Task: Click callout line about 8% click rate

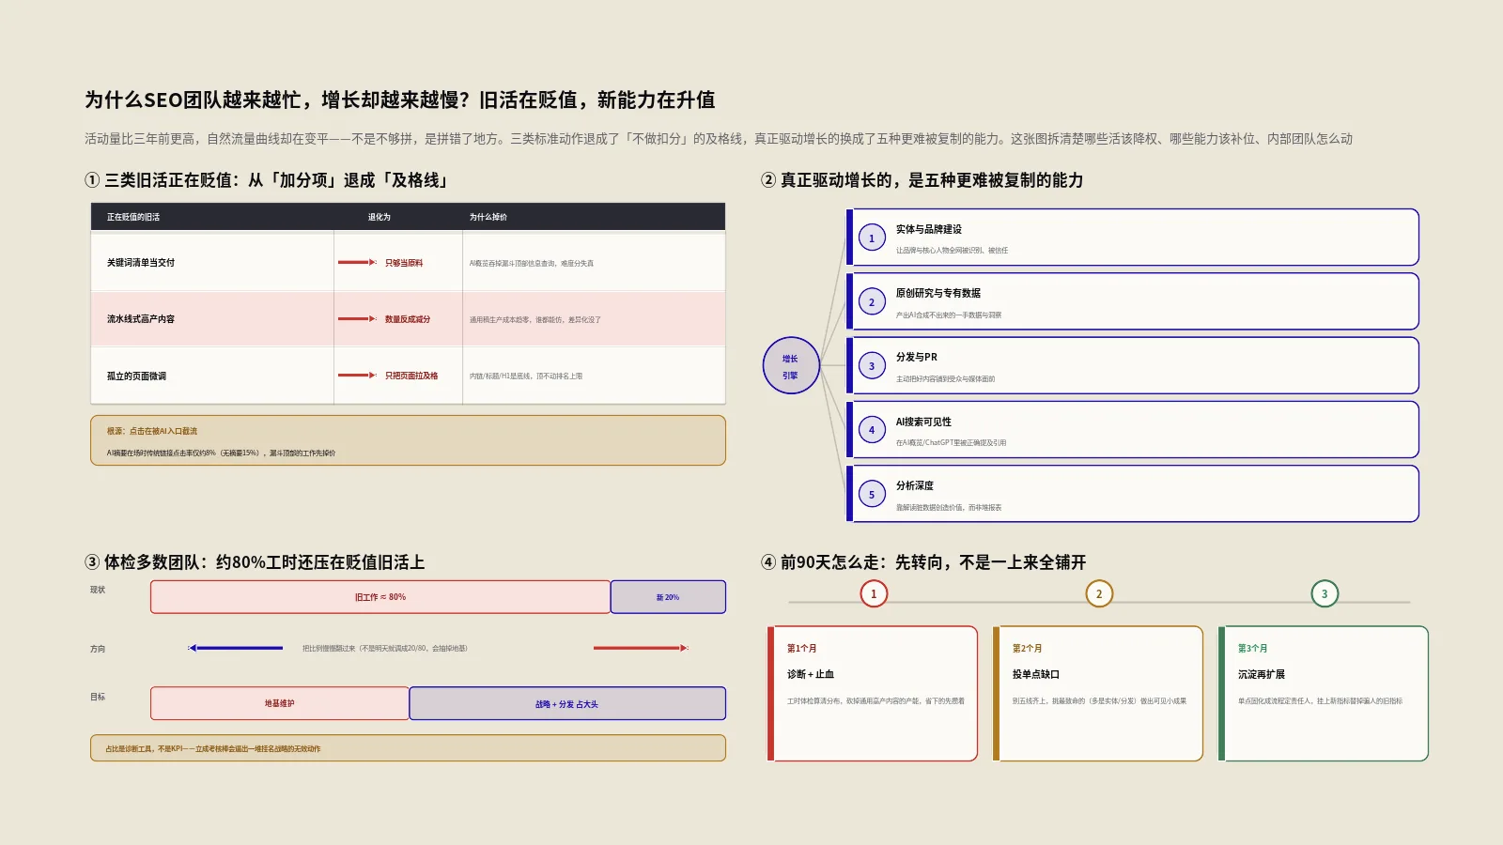Action: tap(221, 453)
